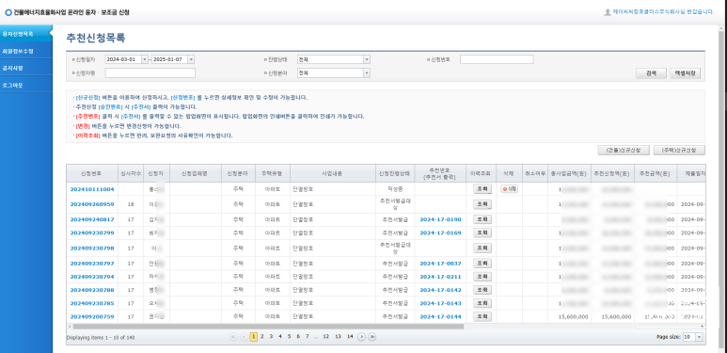Click the previous-page pager arrow icon
This screenshot has height=353, width=727.
click(x=244, y=337)
